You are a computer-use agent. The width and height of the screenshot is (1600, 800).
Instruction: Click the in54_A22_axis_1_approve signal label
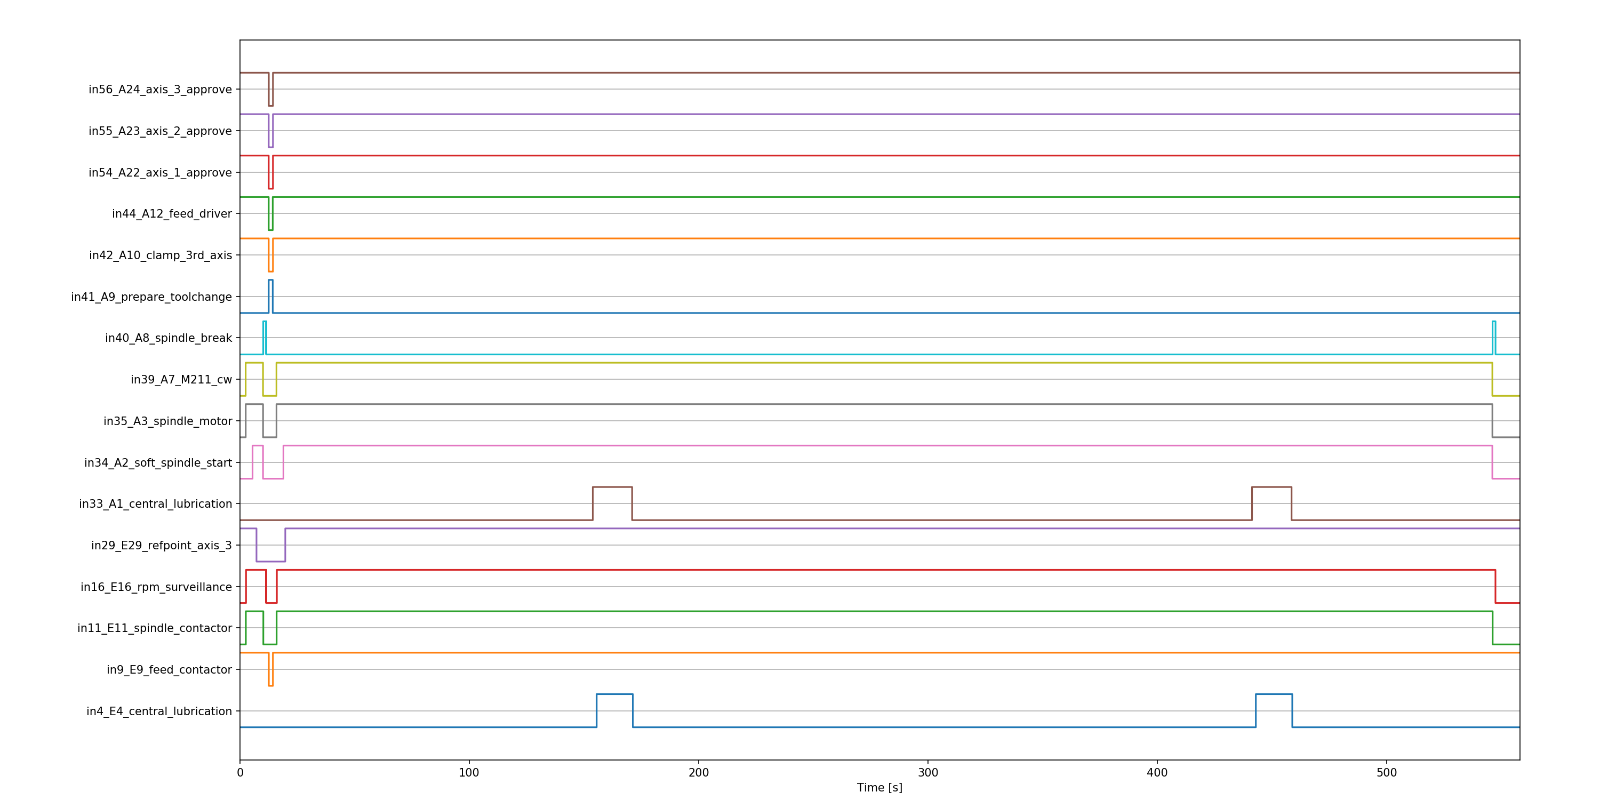pyautogui.click(x=160, y=173)
